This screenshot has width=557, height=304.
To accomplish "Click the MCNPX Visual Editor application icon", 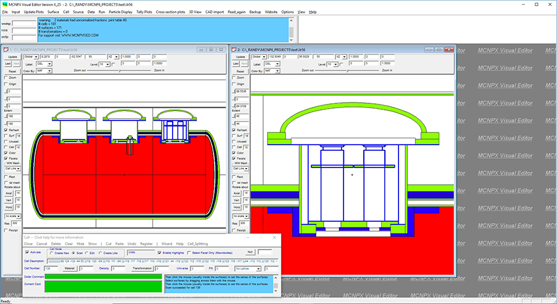I will (x=4, y=4).
